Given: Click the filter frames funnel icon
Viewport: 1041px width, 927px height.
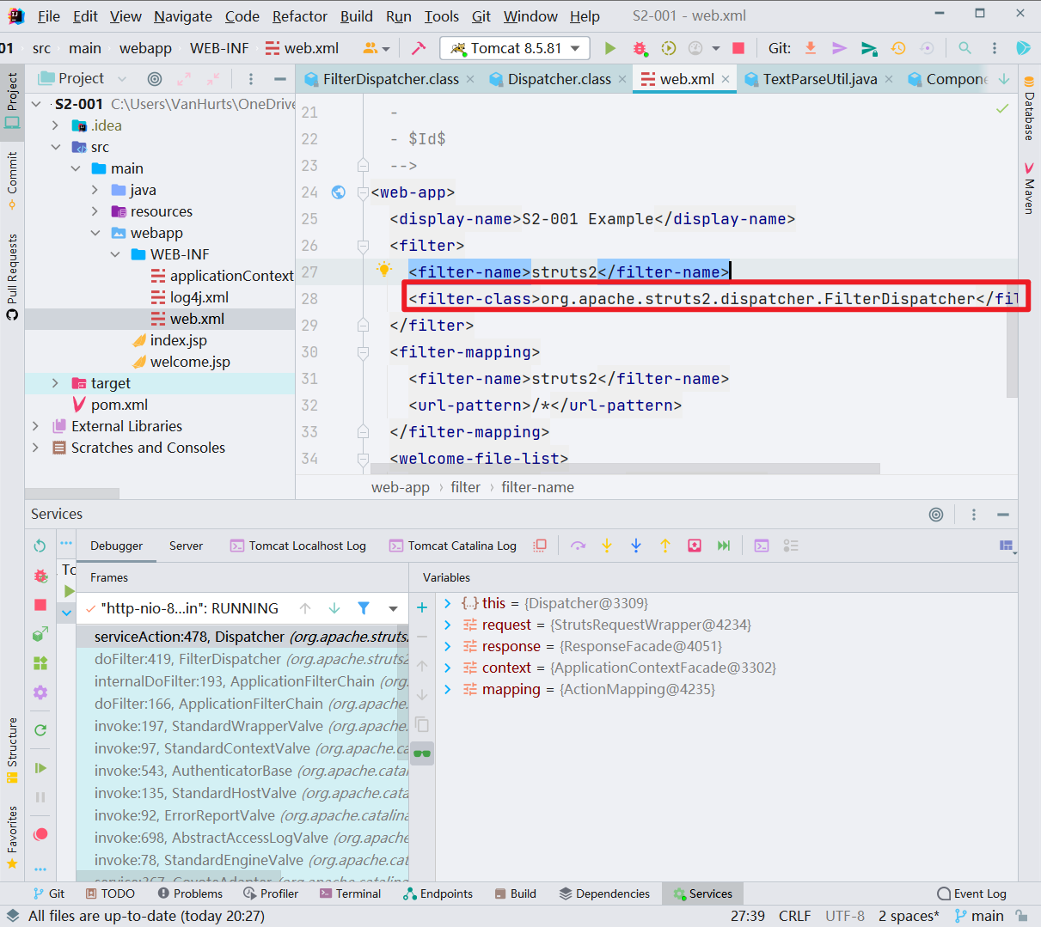Looking at the screenshot, I should 364,608.
